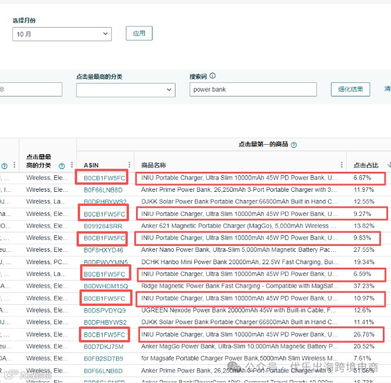
Task: Open ASIN link B0F8HXYD46
Action: tap(103, 250)
